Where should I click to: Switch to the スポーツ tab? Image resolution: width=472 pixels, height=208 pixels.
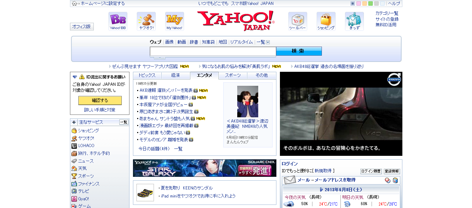(x=233, y=75)
